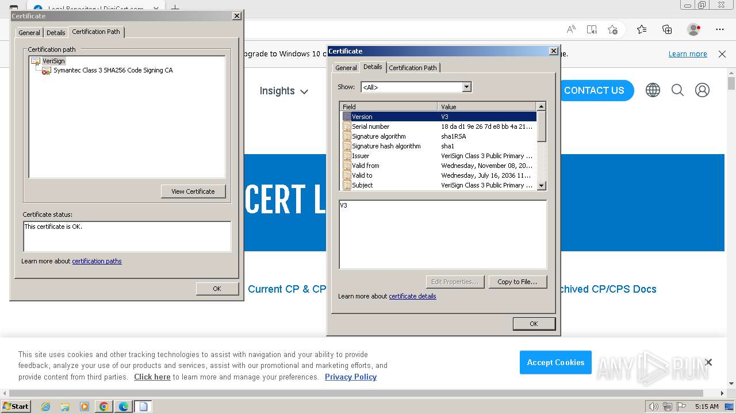Open Edge Settings and more menu
The image size is (736, 414).
[720, 29]
